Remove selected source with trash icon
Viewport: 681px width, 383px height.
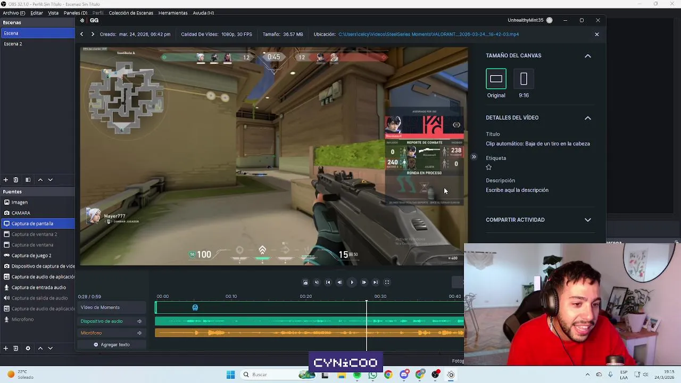pos(16,348)
